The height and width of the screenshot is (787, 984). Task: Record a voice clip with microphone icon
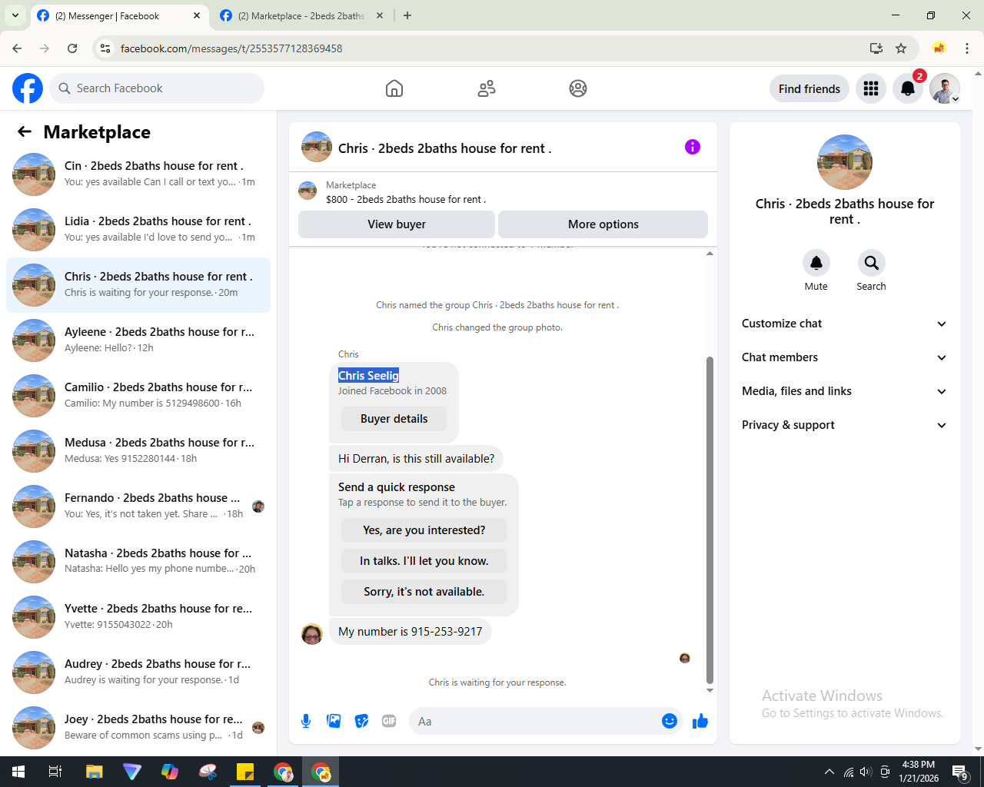click(x=306, y=721)
